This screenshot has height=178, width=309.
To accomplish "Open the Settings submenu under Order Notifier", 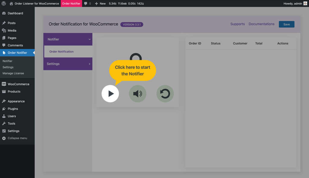I will pos(8,67).
